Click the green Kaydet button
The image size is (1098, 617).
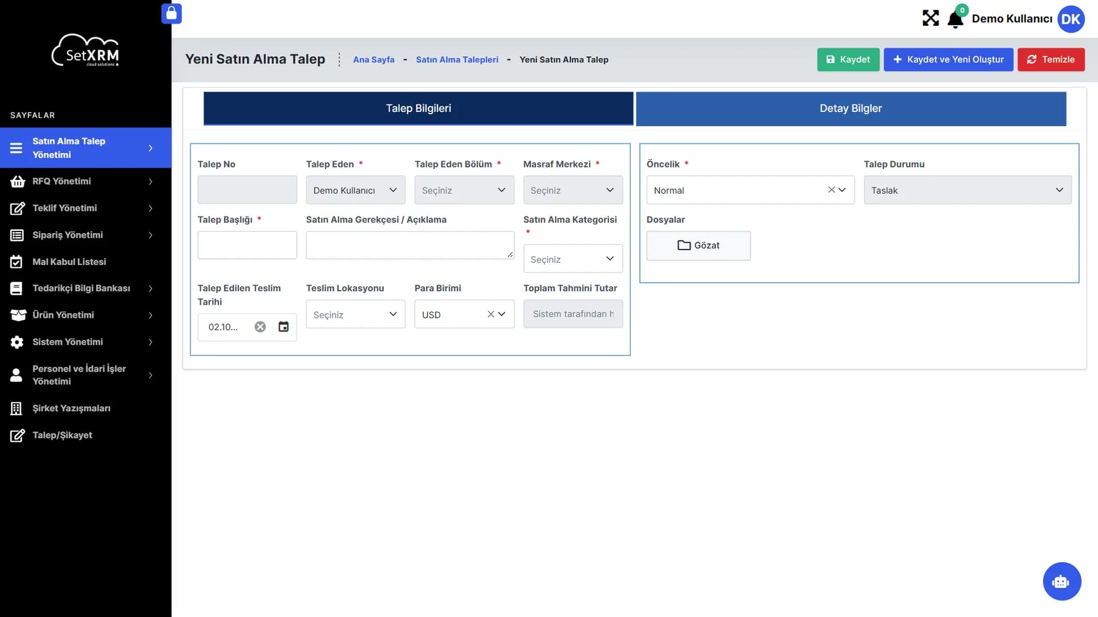pyautogui.click(x=848, y=59)
